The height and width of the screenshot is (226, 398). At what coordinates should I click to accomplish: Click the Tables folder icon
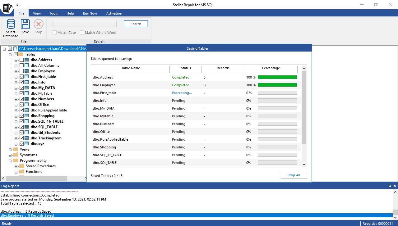click(21, 54)
